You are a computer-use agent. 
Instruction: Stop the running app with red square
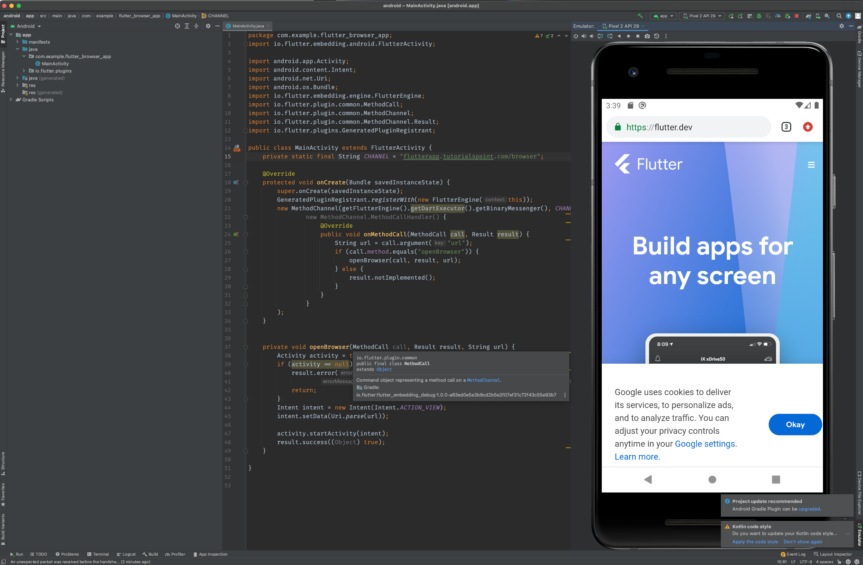tap(797, 16)
